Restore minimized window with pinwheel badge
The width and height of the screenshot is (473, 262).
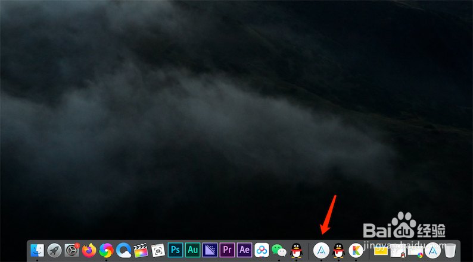415,251
